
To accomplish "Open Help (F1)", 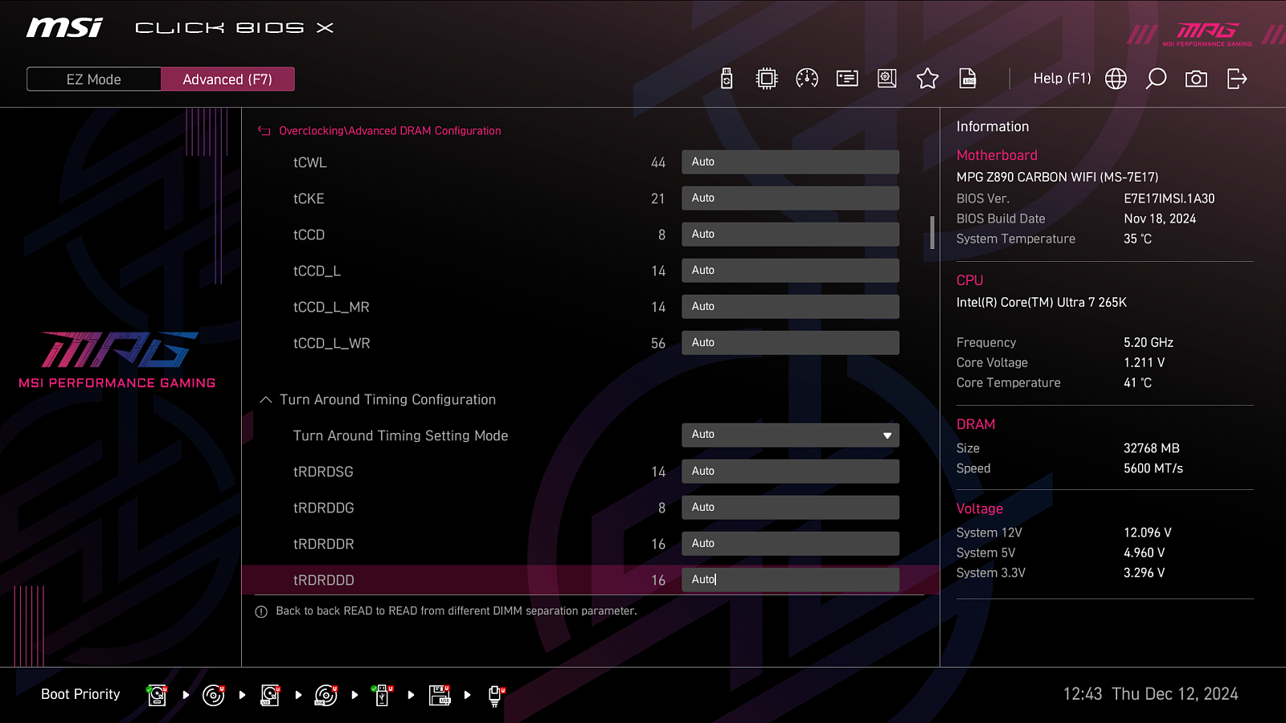I will click(x=1062, y=78).
